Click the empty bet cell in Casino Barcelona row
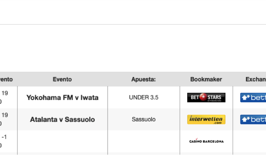Screen dimensions: 266x155 pyautogui.click(x=144, y=141)
